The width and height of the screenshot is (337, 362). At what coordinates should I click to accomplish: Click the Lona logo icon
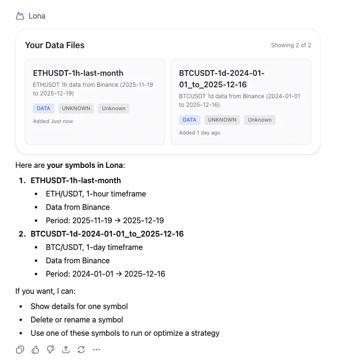tap(20, 16)
